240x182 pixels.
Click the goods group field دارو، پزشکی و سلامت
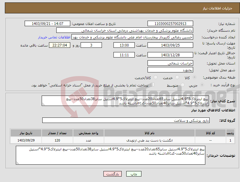click(x=126, y=121)
